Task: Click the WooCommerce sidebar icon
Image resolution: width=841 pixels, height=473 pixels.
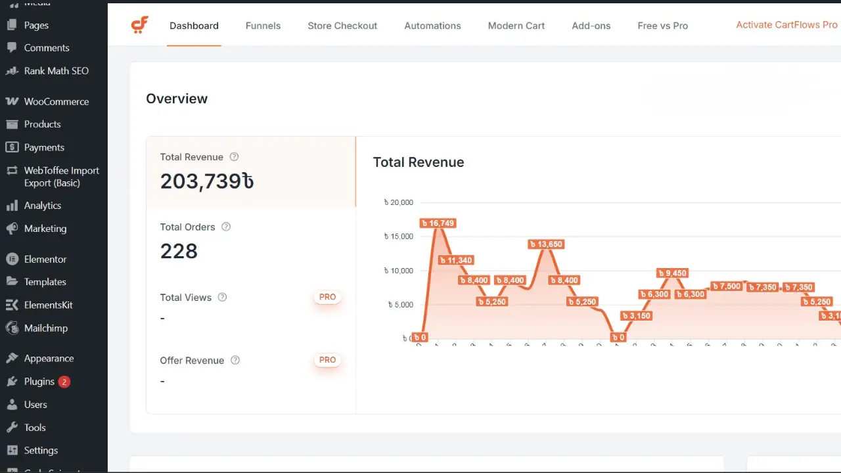Action: point(12,101)
